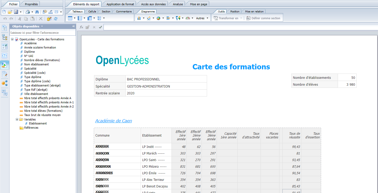Image resolution: width=378 pixels, height=193 pixels.
Task: Switch to the Analyse tab
Action: [178, 4]
